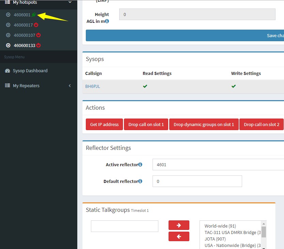Collapse the My hotspots section chevron
This screenshot has height=249, width=284.
click(x=70, y=2)
